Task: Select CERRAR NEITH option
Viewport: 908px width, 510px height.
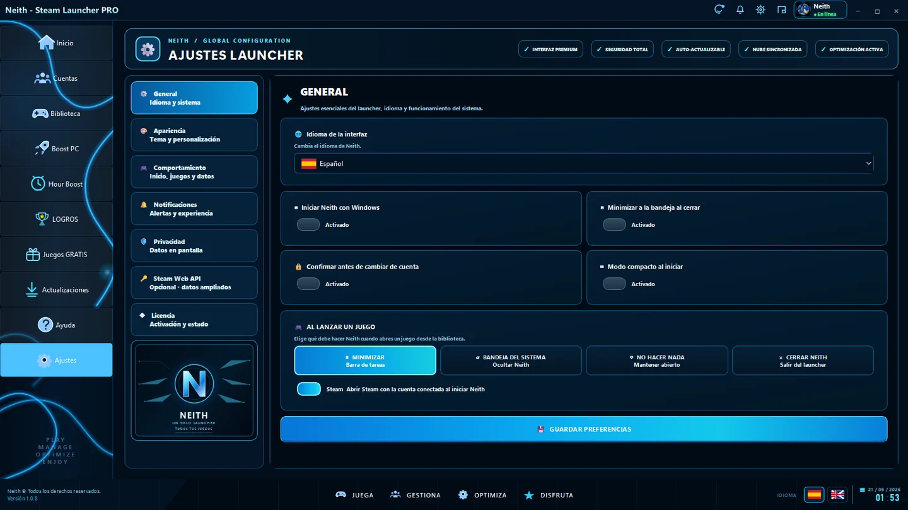Action: (803, 361)
